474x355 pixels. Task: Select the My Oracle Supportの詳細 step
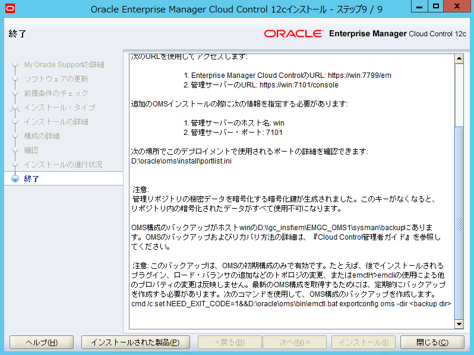tap(64, 65)
